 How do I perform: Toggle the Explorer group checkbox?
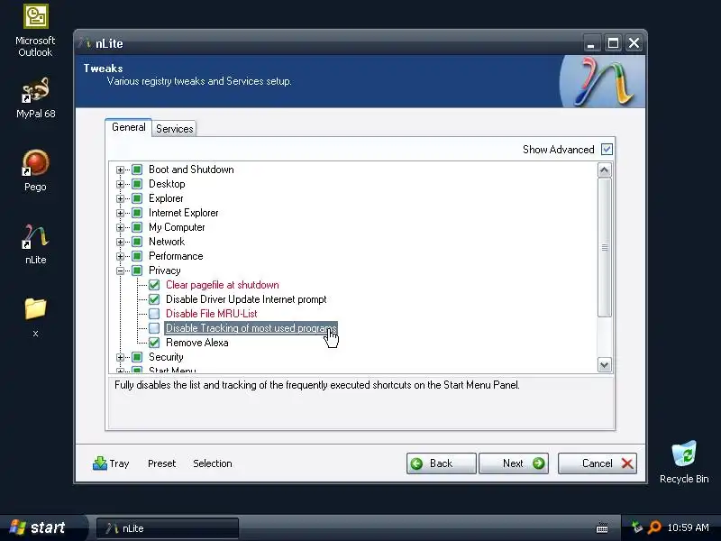pos(137,198)
